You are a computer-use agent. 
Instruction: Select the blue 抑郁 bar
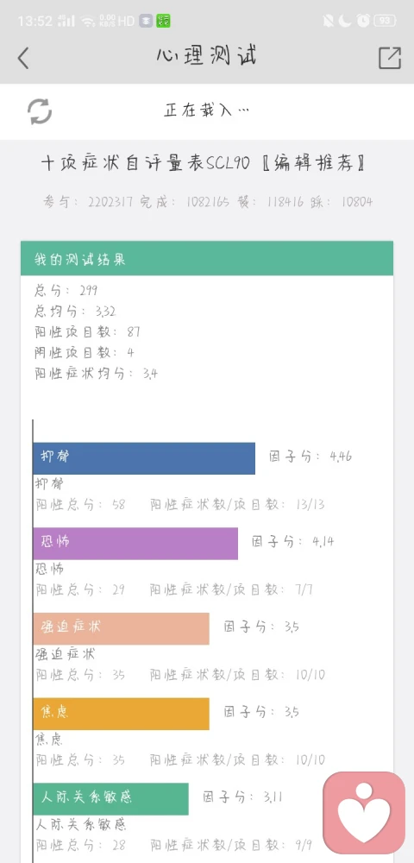[144, 458]
